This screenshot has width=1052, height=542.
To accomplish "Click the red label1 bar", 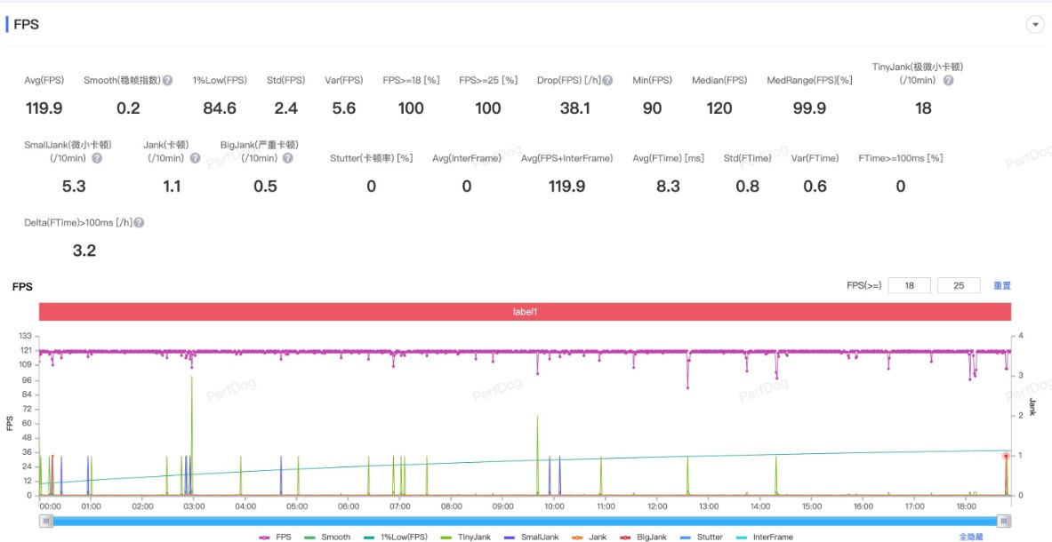I will pos(525,312).
